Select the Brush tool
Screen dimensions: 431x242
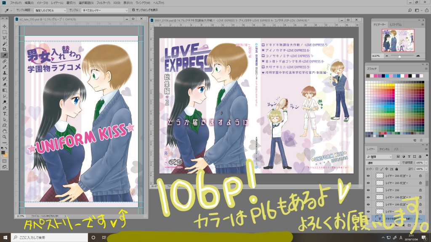tap(5, 67)
